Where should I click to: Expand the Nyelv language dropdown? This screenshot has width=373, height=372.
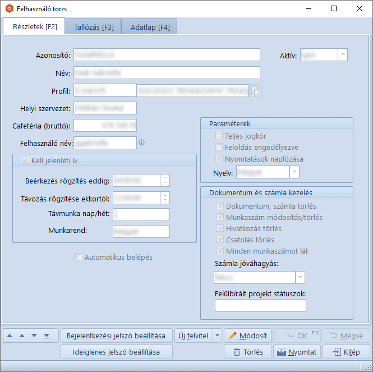point(294,172)
